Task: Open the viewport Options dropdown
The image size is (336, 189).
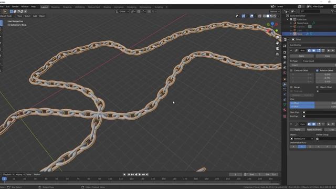Action: point(275,12)
